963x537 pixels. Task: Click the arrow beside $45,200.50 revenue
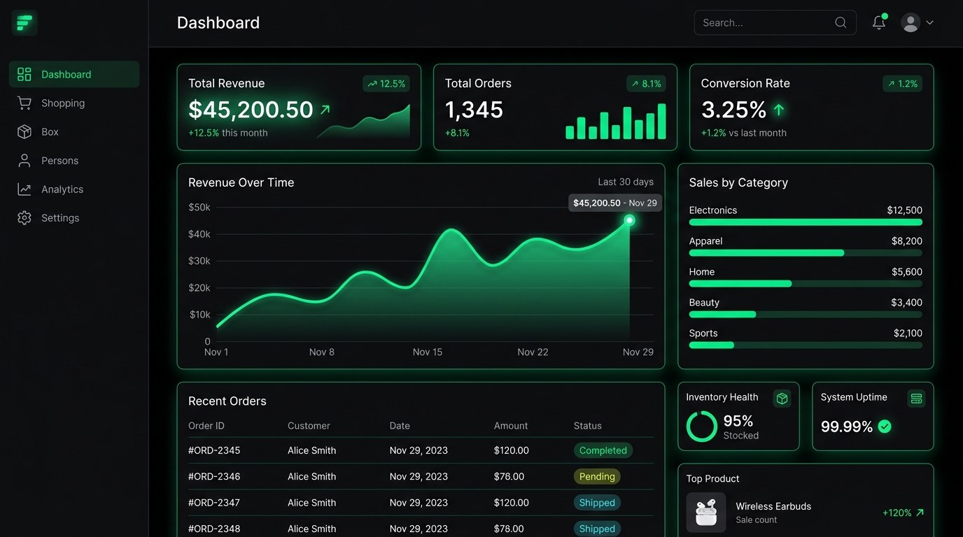point(325,110)
